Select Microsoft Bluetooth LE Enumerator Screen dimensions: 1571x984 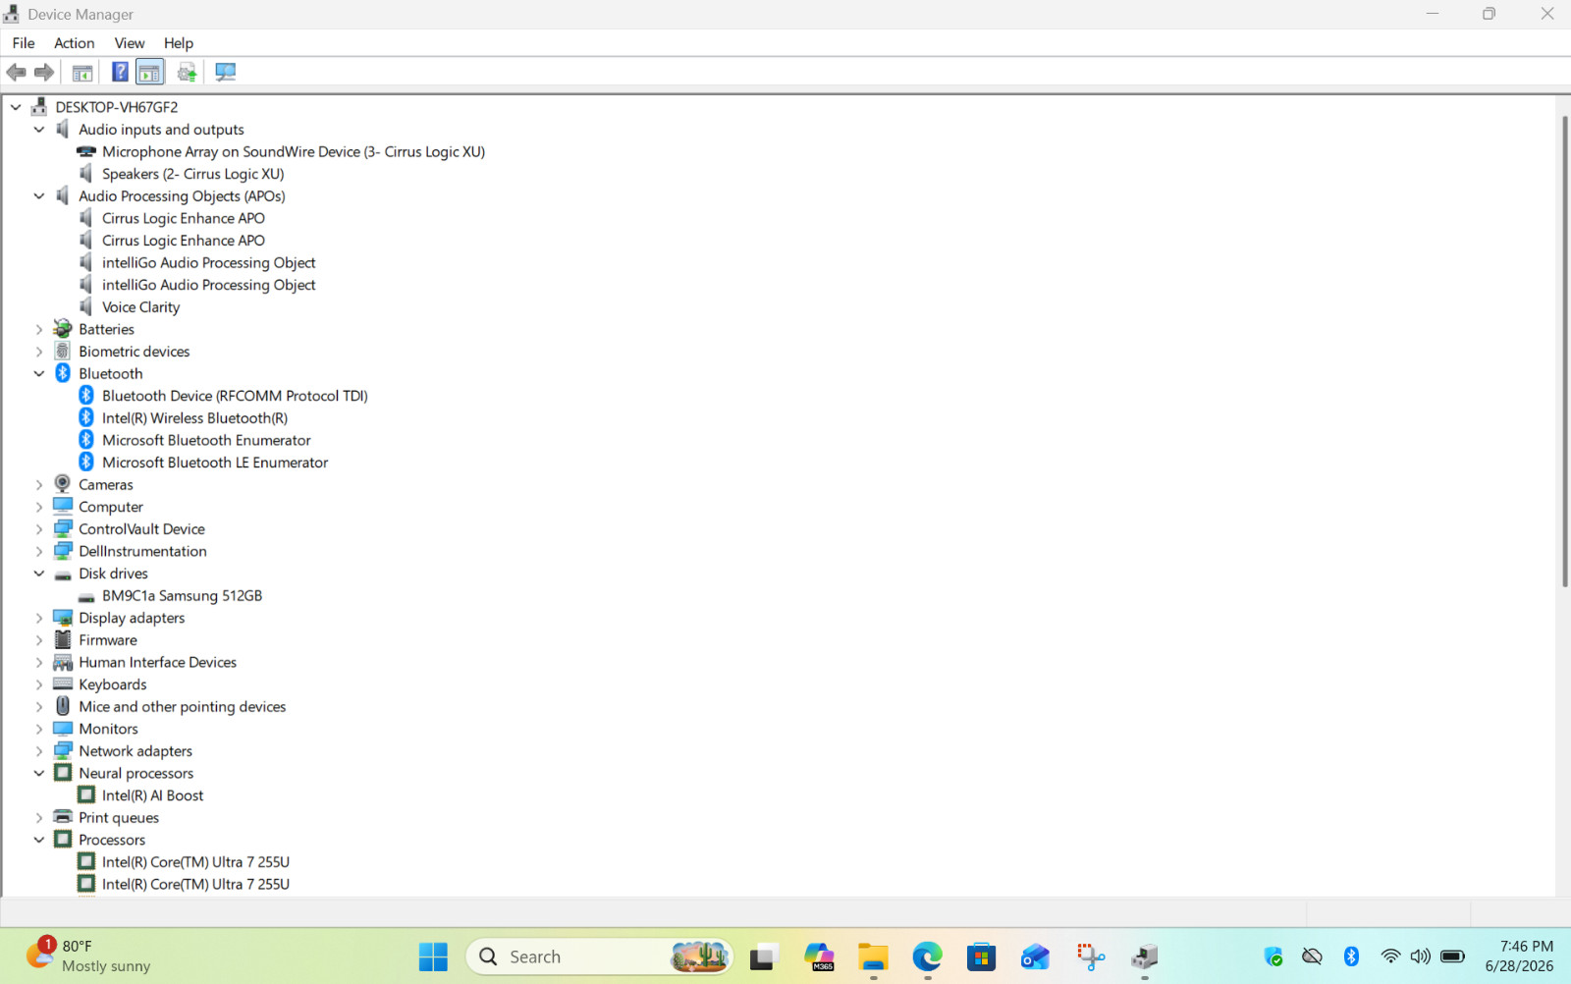coord(215,463)
